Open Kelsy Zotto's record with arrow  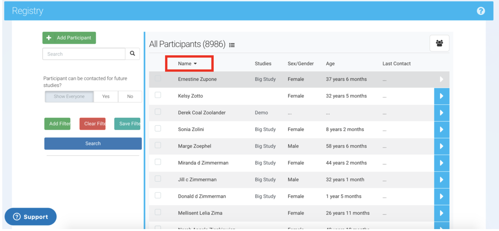[x=442, y=96]
